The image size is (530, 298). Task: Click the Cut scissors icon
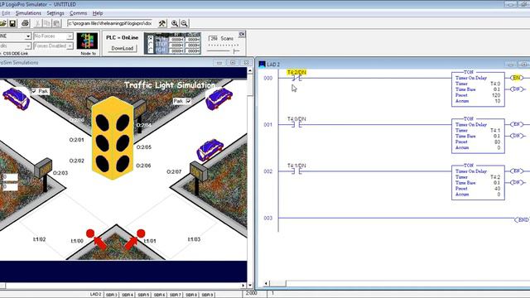(38, 23)
